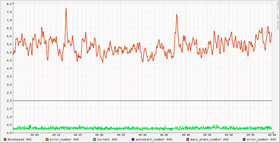Click the green Current AVG legend swatch
The width and height of the screenshot is (280, 143).
[95, 139]
